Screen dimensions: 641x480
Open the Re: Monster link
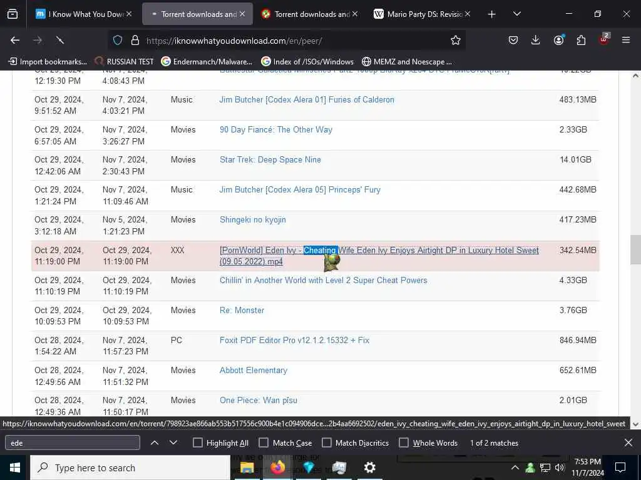click(x=242, y=310)
